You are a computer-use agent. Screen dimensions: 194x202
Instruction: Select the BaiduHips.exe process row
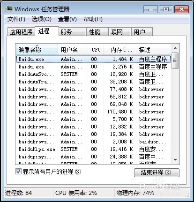[x=93, y=149]
